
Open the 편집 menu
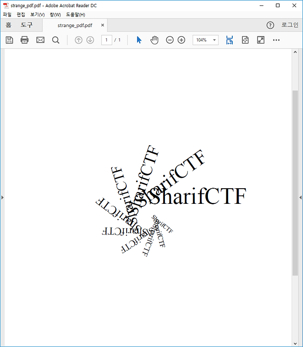(21, 15)
